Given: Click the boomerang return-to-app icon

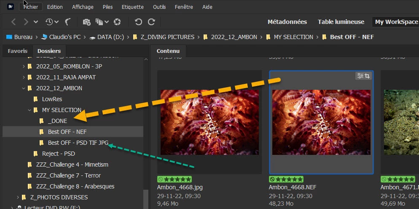Looking at the screenshot, I should pos(68,22).
